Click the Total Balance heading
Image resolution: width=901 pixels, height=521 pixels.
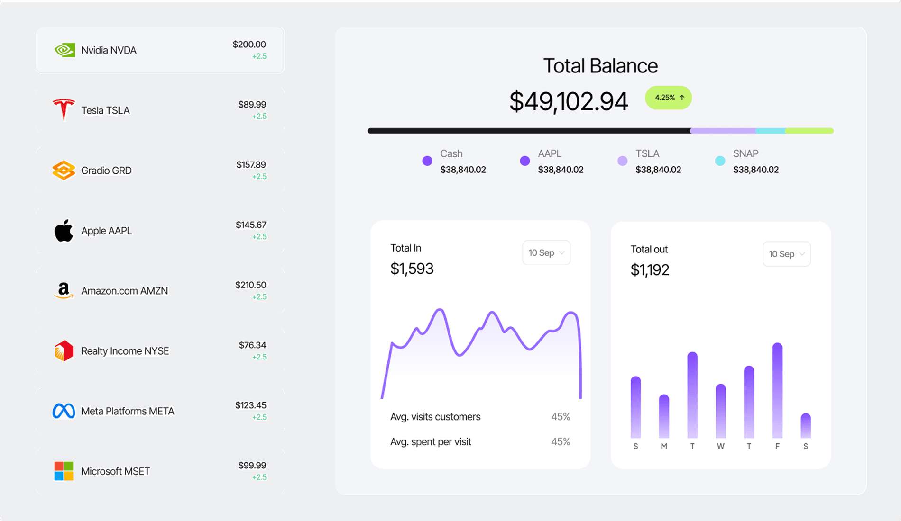click(x=600, y=66)
